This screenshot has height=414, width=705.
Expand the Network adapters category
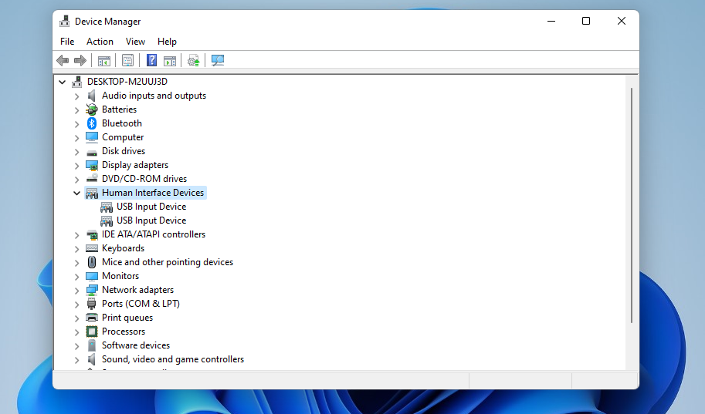(76, 290)
